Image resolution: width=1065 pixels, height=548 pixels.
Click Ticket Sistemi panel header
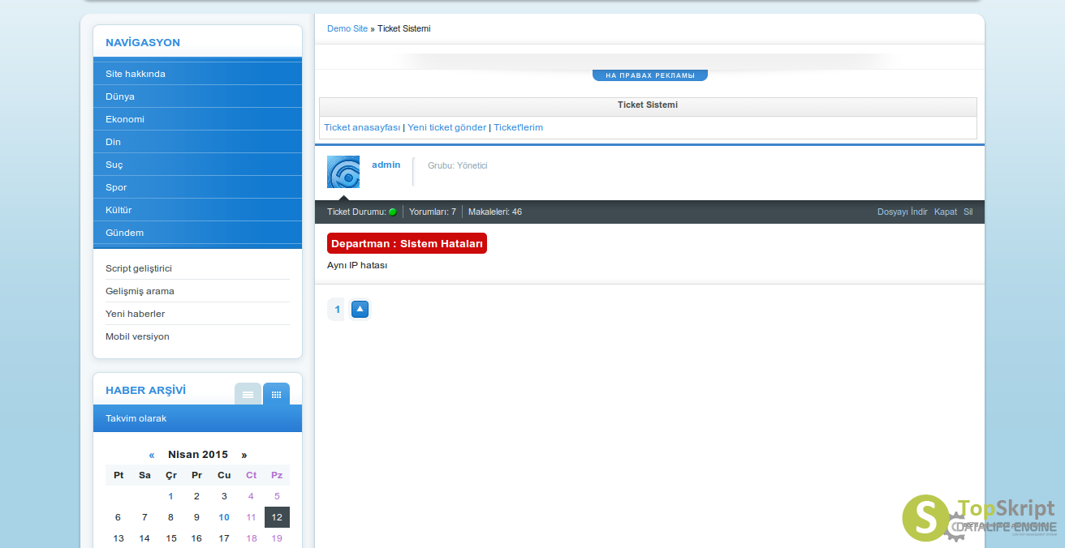tap(648, 105)
